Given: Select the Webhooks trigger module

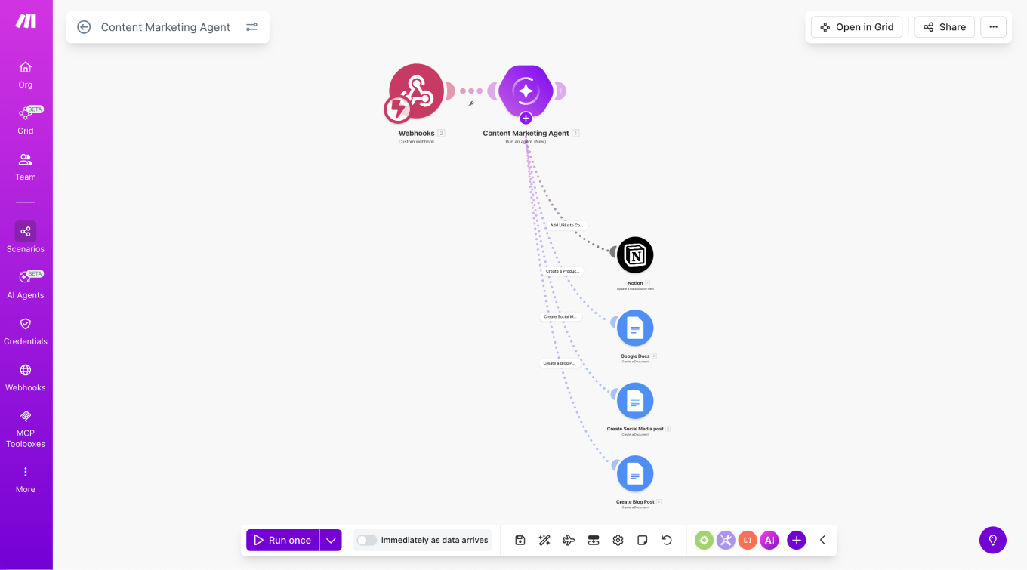Looking at the screenshot, I should (416, 91).
